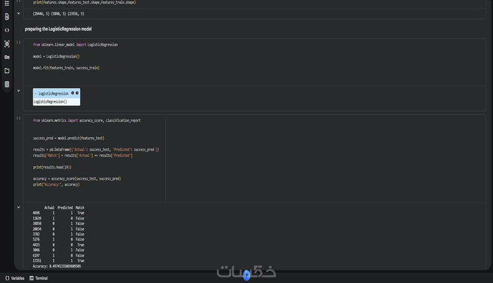Run the LogisticRegression model fit cell

(x=18, y=42)
